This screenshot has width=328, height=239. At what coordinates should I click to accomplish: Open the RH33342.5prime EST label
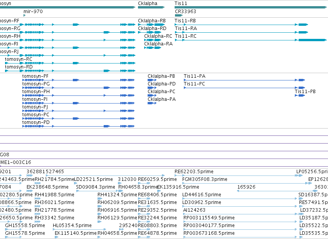point(54,218)
